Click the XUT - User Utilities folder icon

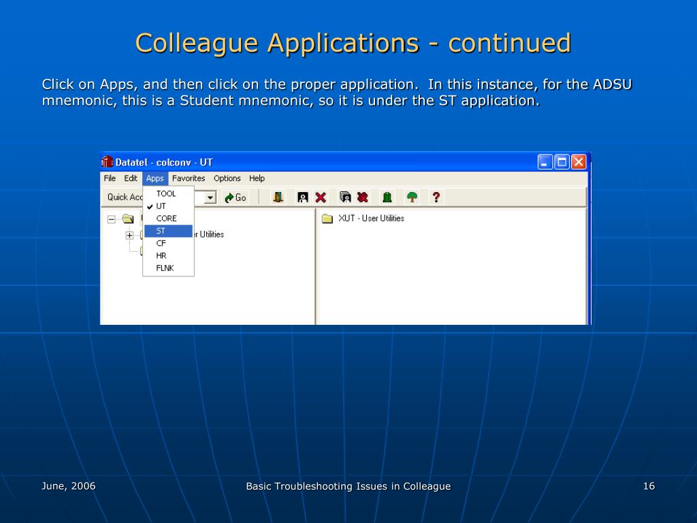pyautogui.click(x=327, y=219)
